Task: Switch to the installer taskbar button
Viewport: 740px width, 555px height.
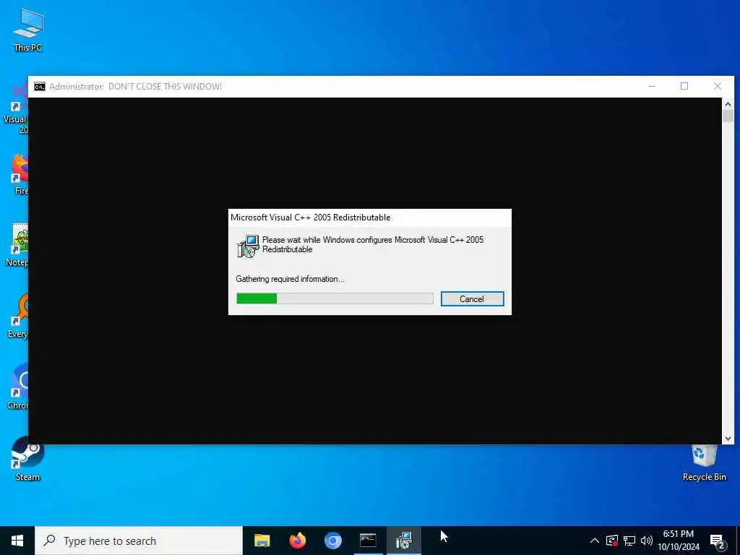Action: click(x=404, y=541)
